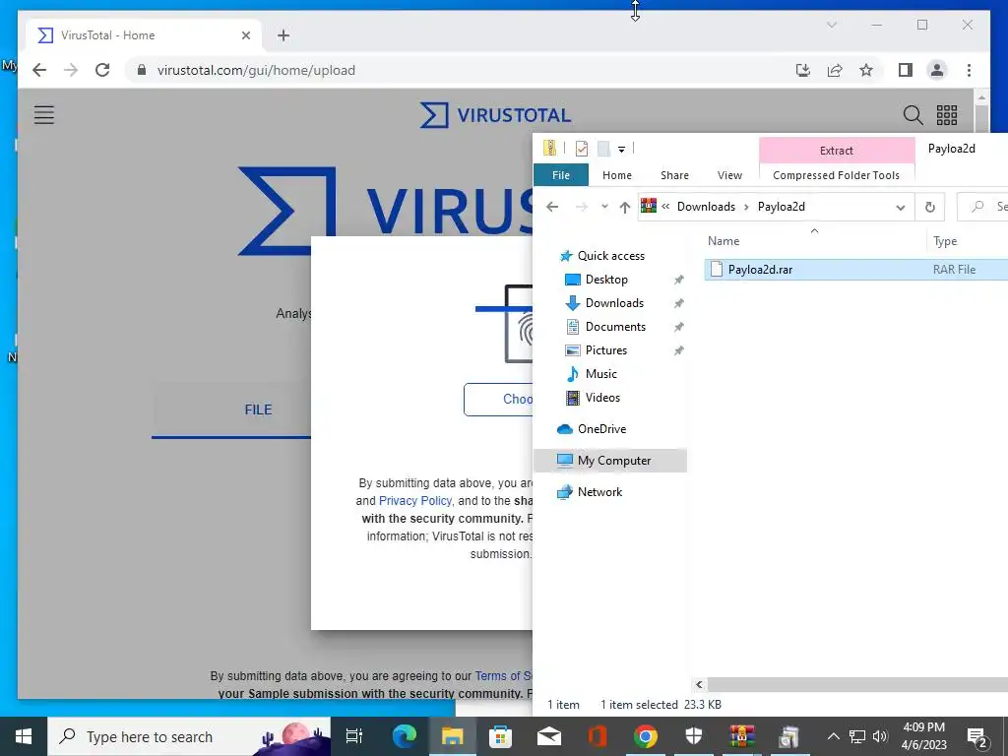
Task: Open Network in the navigation pane
Action: [x=599, y=492]
